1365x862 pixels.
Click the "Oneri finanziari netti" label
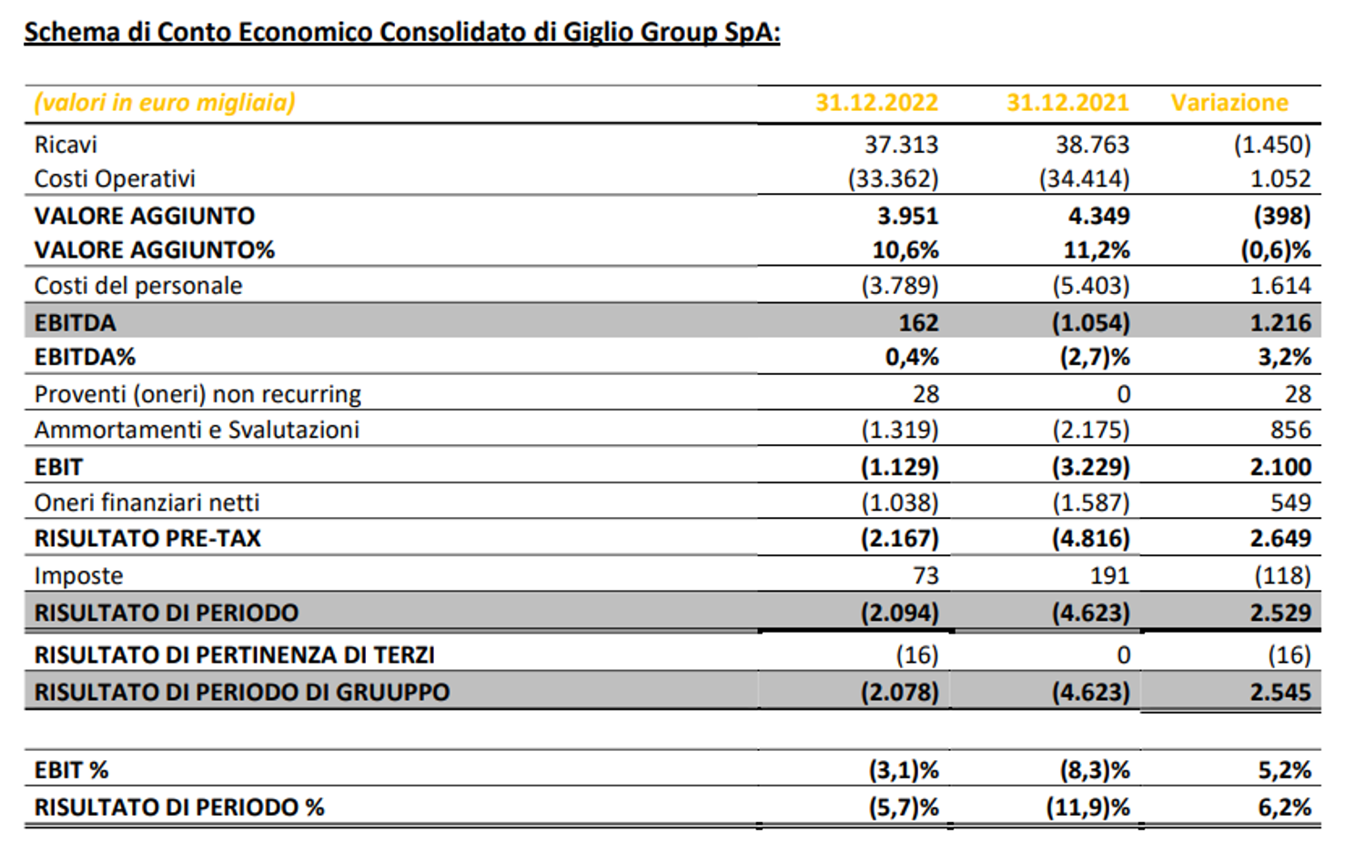(x=147, y=502)
